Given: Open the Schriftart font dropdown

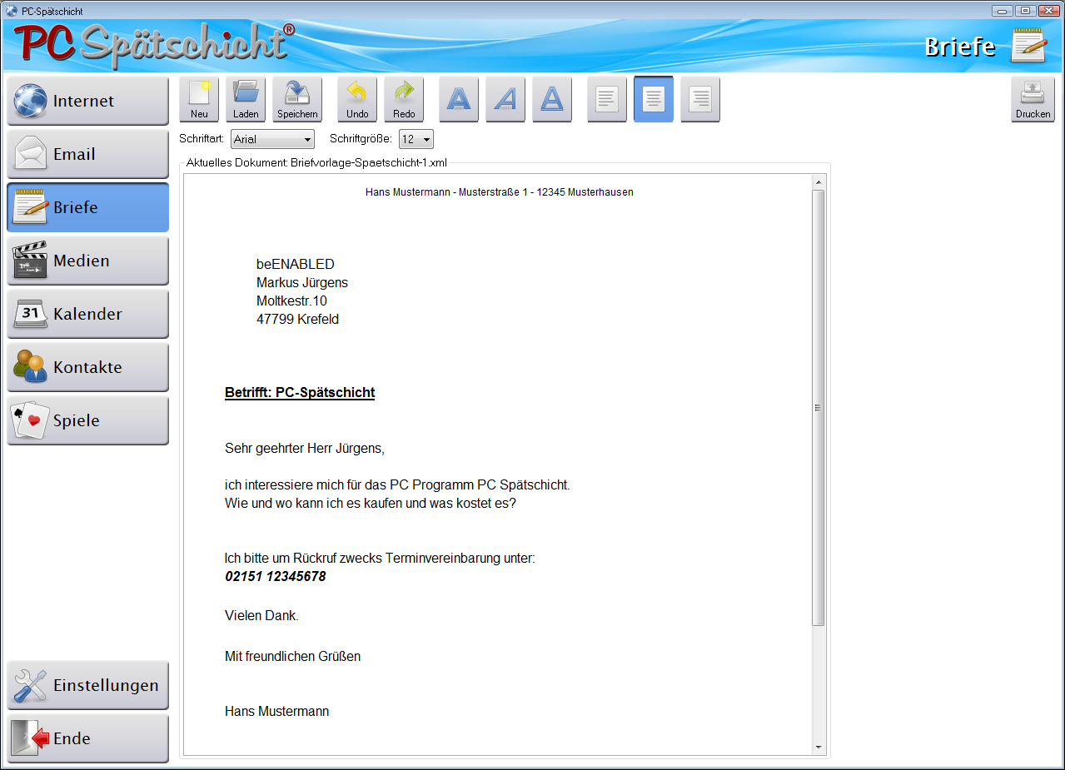Looking at the screenshot, I should tap(272, 139).
